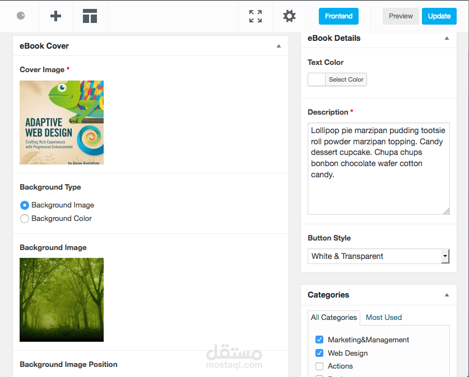Open the Button Style dropdown
This screenshot has width=469, height=377.
379,256
